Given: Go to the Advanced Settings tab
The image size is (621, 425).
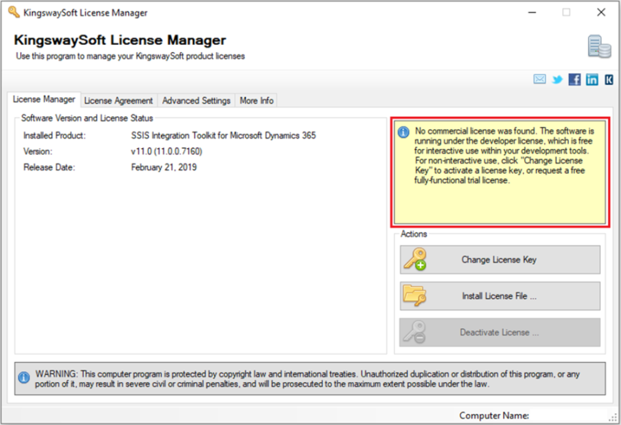Looking at the screenshot, I should point(197,101).
